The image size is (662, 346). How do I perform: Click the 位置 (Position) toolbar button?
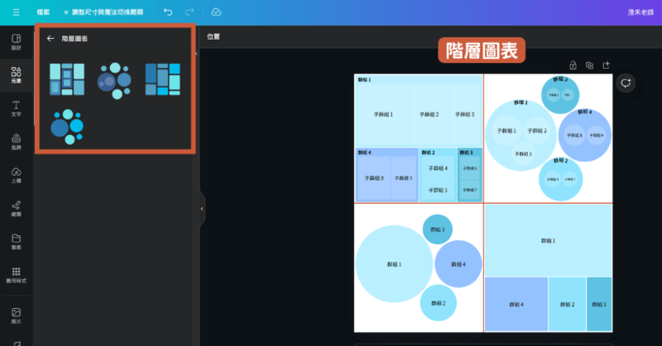[x=213, y=37]
